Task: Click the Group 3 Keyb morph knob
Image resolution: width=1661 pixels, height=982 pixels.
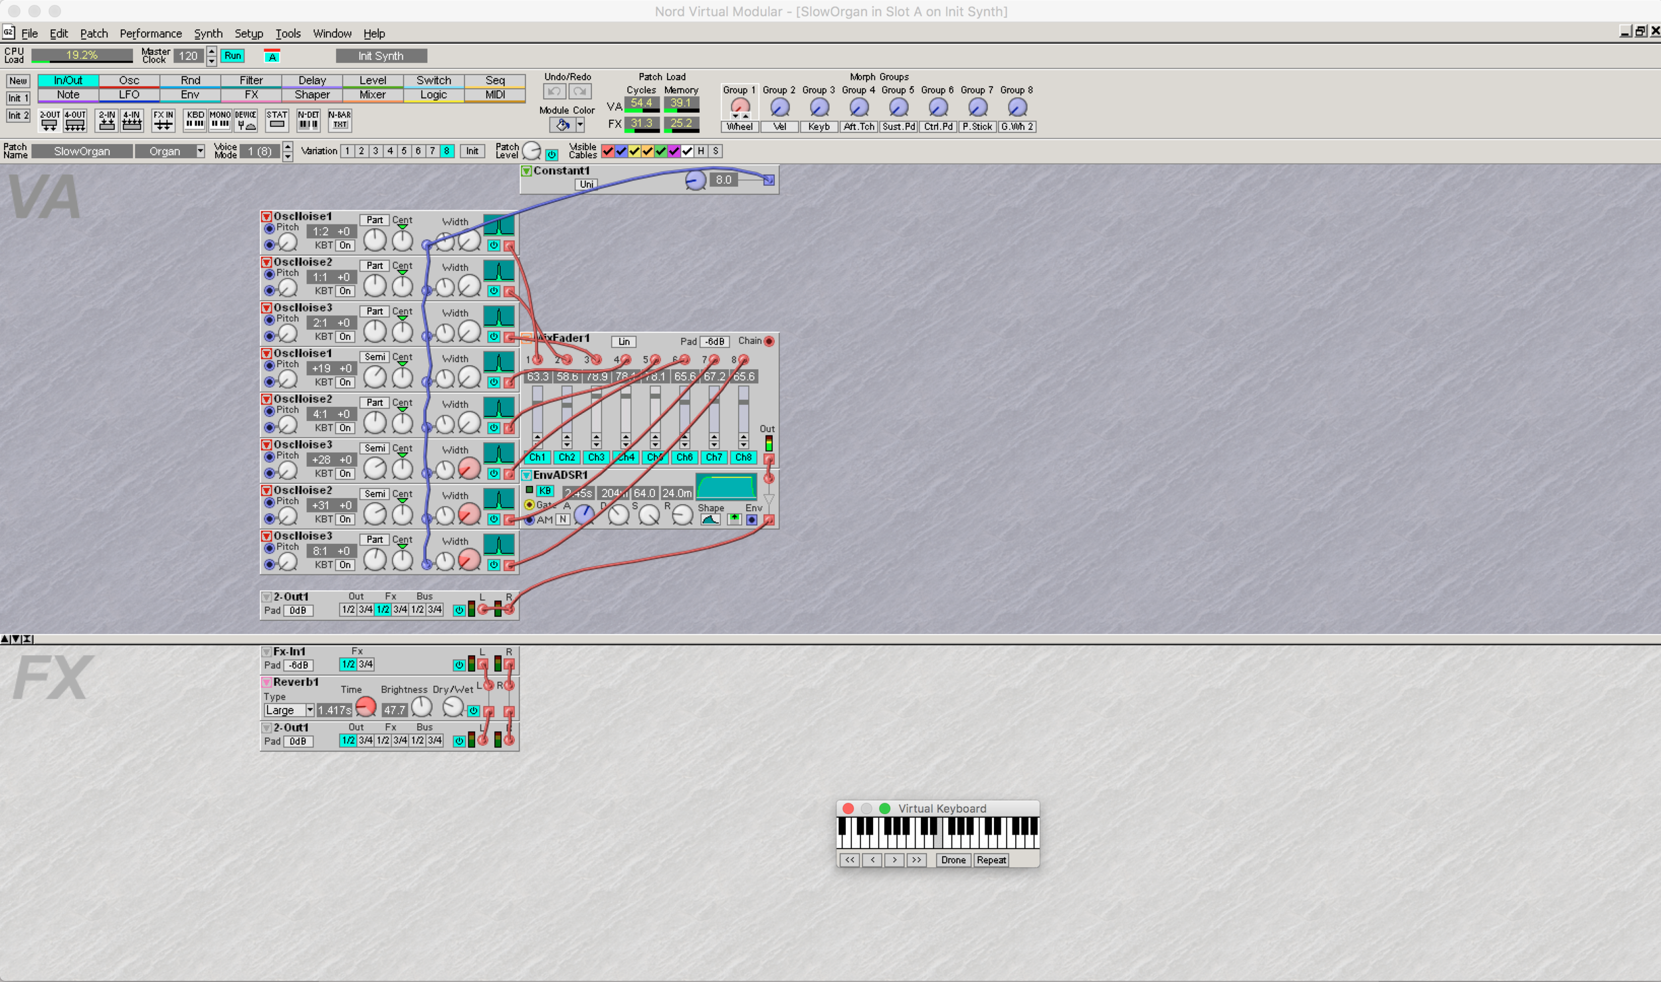Action: pos(819,107)
